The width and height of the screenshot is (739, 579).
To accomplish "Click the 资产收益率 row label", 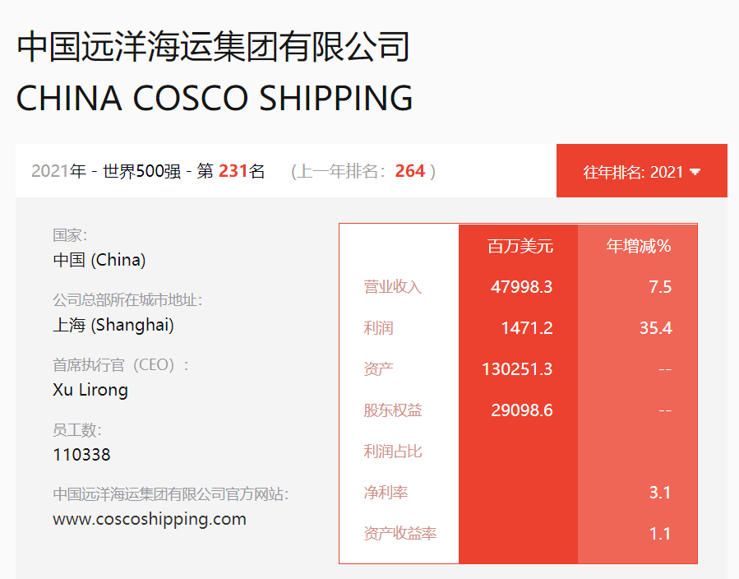I will click(x=400, y=533).
